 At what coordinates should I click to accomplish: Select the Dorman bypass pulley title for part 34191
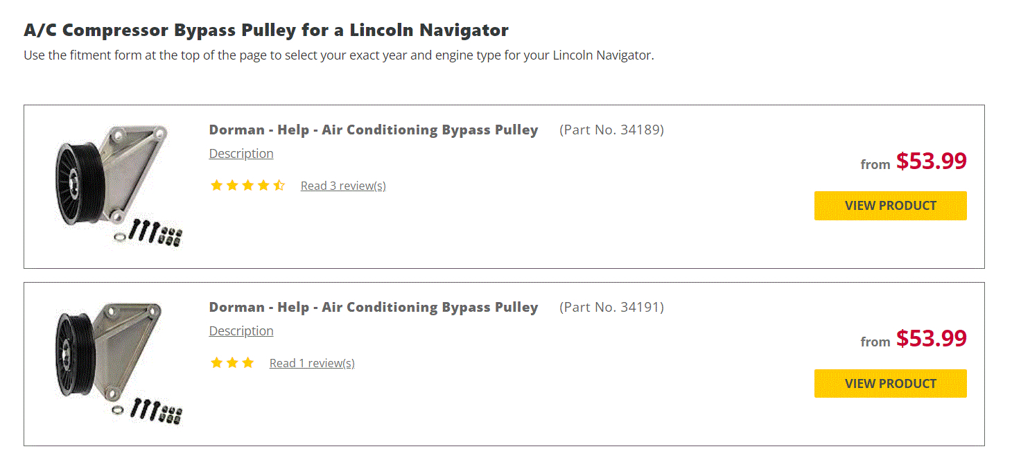click(374, 308)
